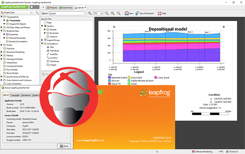Save the layout

coord(129,13)
